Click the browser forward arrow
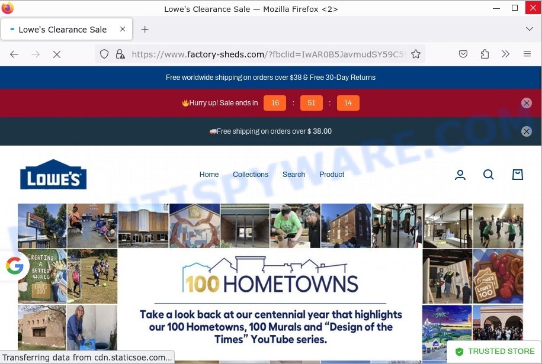This screenshot has width=542, height=364. pos(36,54)
